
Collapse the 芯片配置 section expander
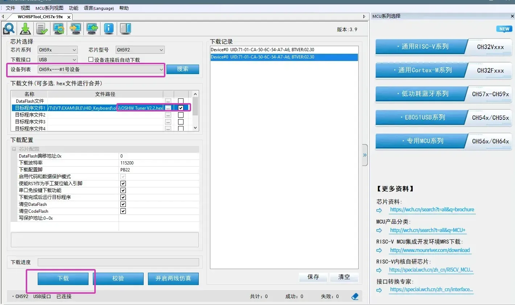[14, 149]
